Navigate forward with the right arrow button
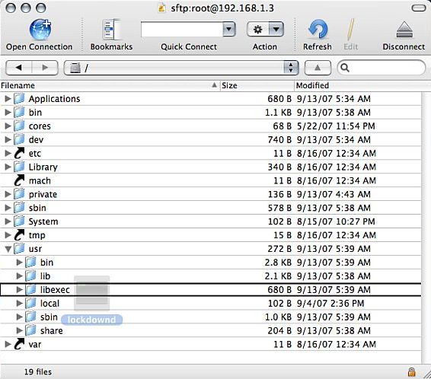Viewport: 431px width, 379px height. [45, 68]
